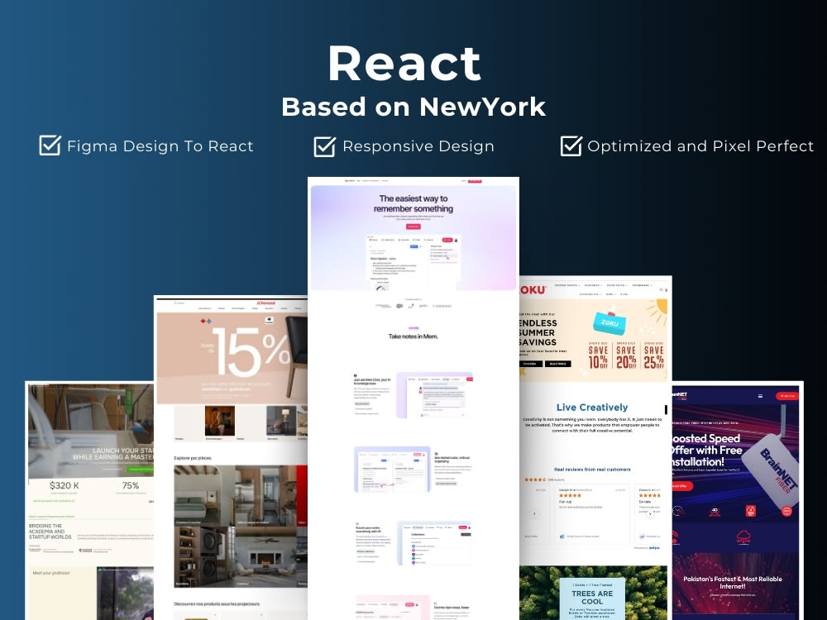Viewport: 827px width, 620px height.
Task: Click the Mem logo in Mem site header
Action: coord(350,181)
